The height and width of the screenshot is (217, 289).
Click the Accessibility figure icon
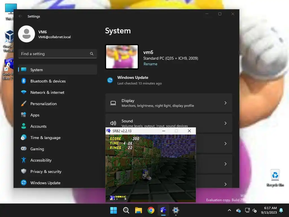tap(24, 160)
